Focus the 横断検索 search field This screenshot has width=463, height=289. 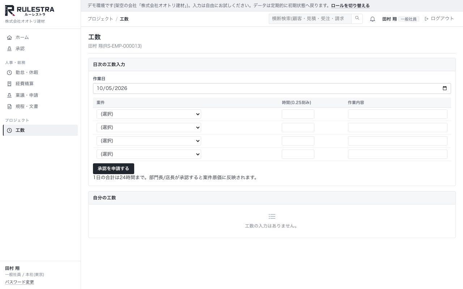coord(310,19)
